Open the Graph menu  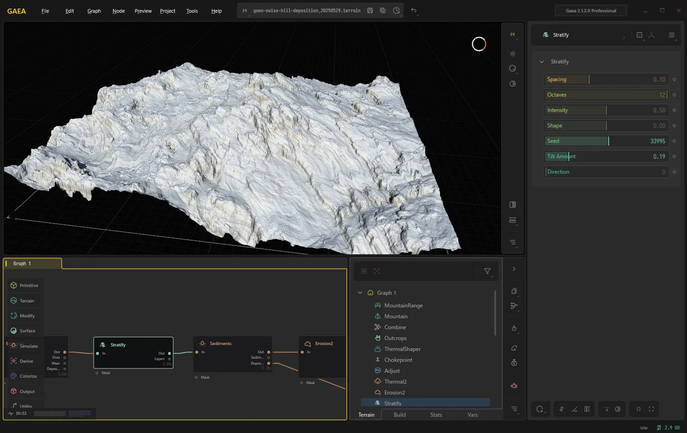(94, 11)
